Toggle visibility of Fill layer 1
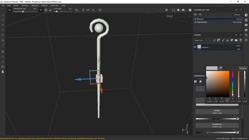This screenshot has height=140, width=249. pyautogui.click(x=195, y=47)
